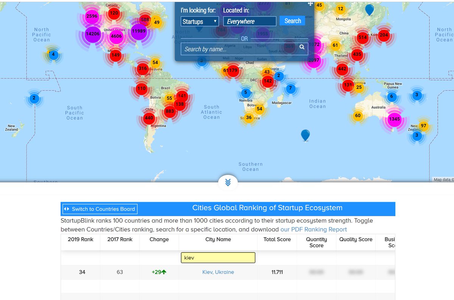Select the 2596 cluster near Canada

pyautogui.click(x=92, y=16)
